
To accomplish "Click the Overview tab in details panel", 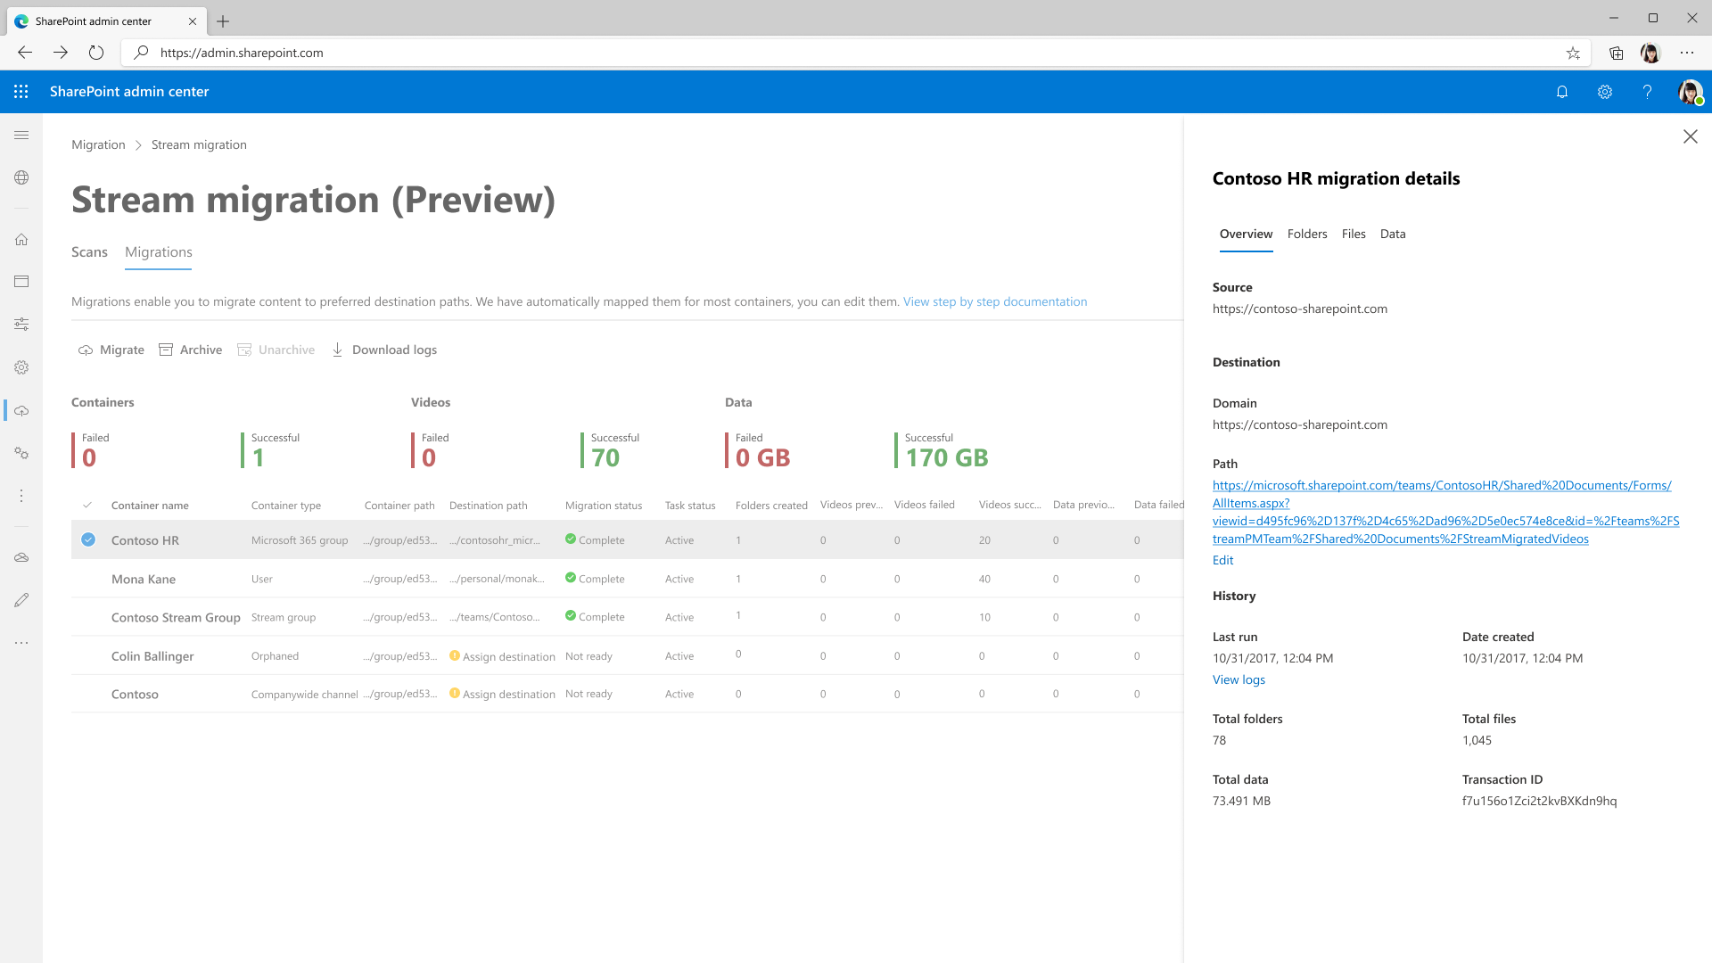I will [x=1245, y=233].
